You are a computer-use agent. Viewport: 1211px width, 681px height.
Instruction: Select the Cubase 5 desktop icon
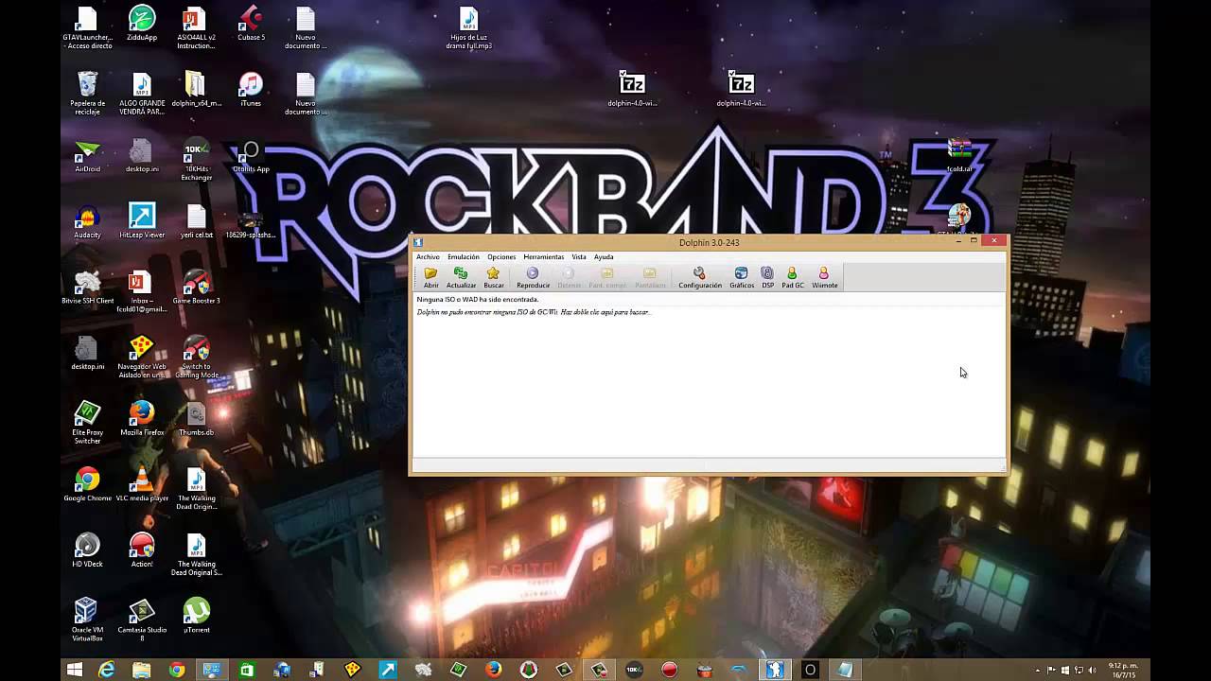coord(251,25)
